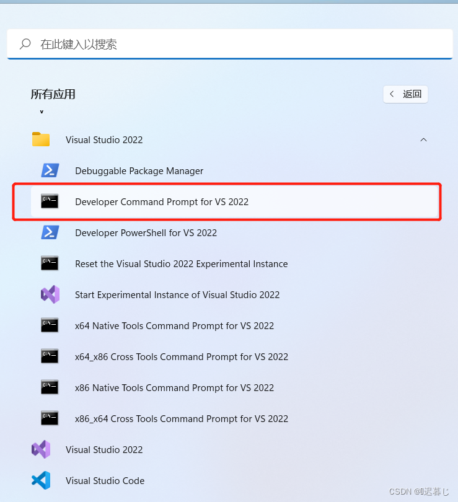The image size is (458, 502).
Task: Open x64 Native Tools Command Prompt
Action: point(174,325)
